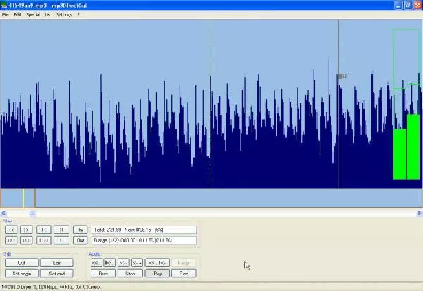The width and height of the screenshot is (423, 291).
Task: Click the scrollbar right arrow
Action: (x=419, y=213)
